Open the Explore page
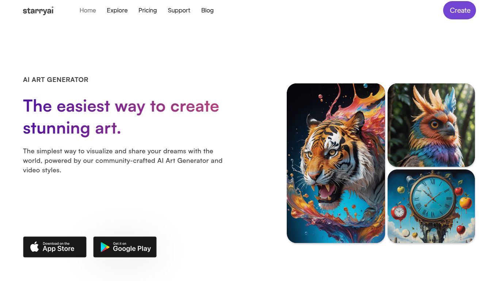The image size is (499, 281). click(x=117, y=10)
